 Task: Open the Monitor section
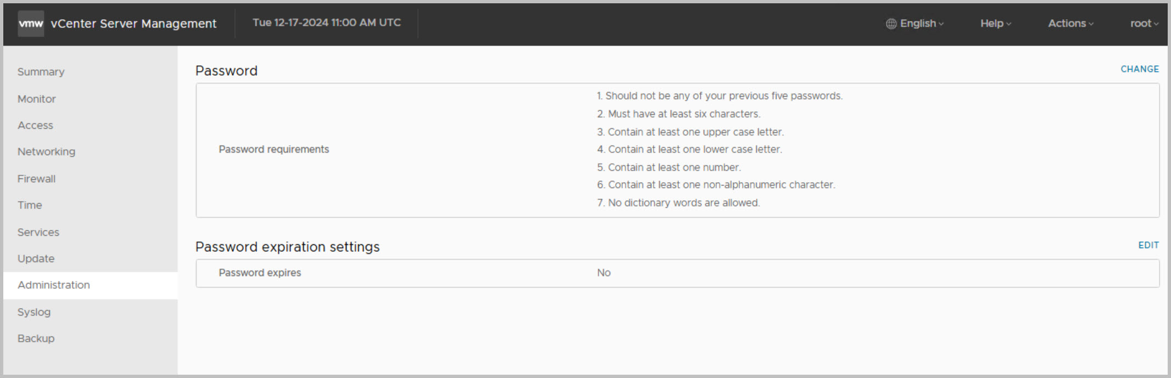(x=37, y=99)
